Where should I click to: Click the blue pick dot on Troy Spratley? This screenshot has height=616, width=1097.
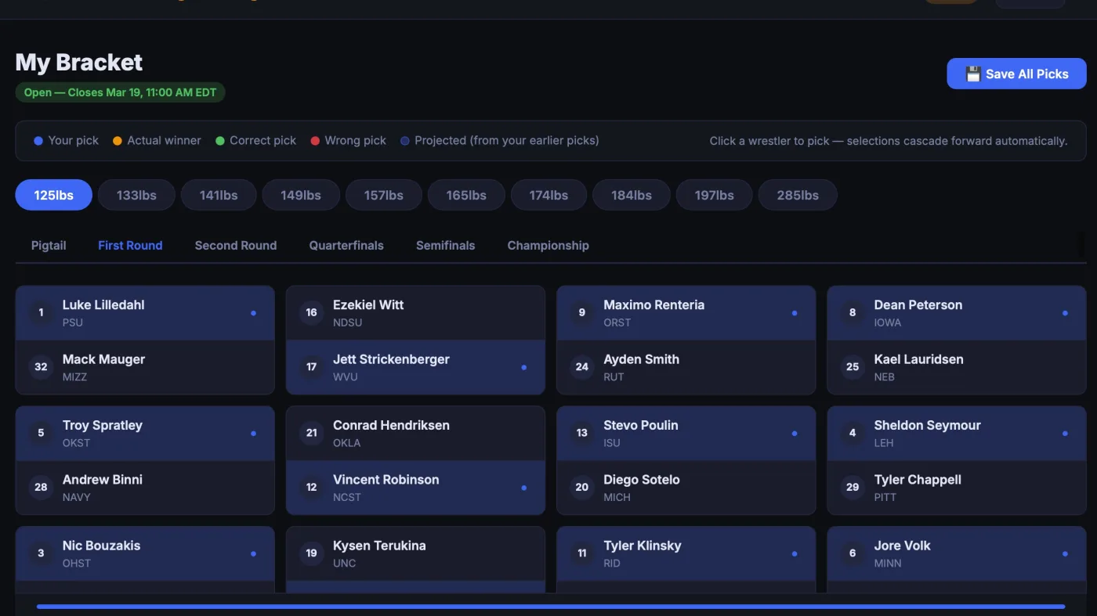coord(253,434)
